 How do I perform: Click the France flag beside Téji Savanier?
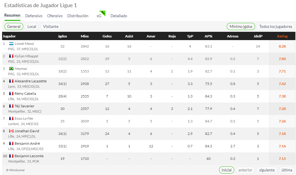(x=11, y=106)
